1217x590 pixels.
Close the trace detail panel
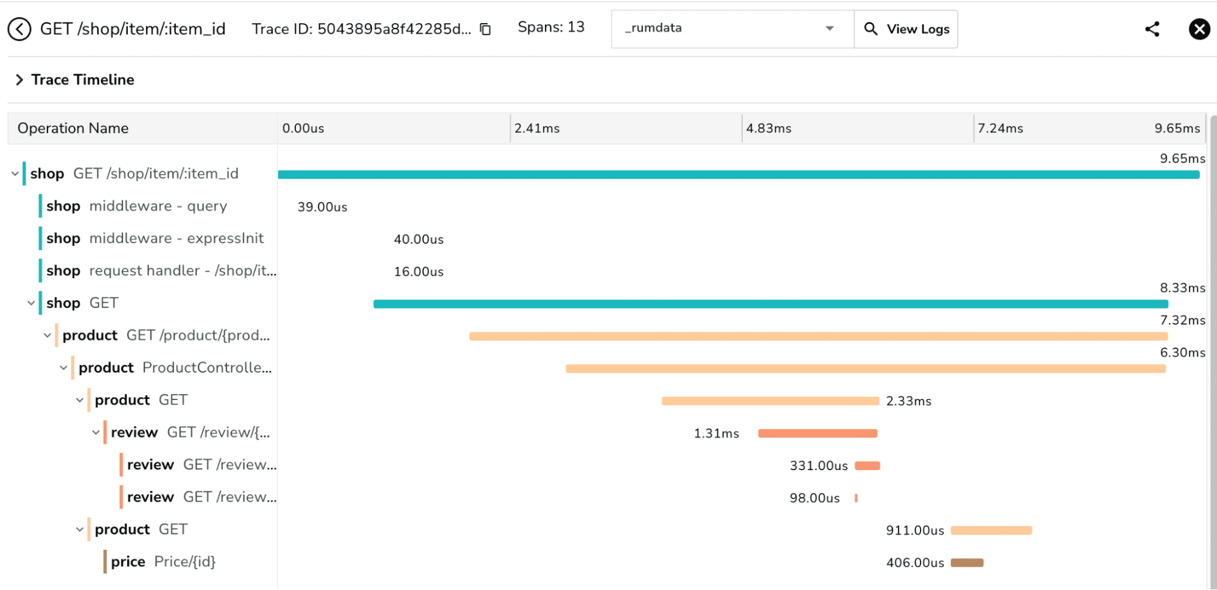click(x=1199, y=29)
